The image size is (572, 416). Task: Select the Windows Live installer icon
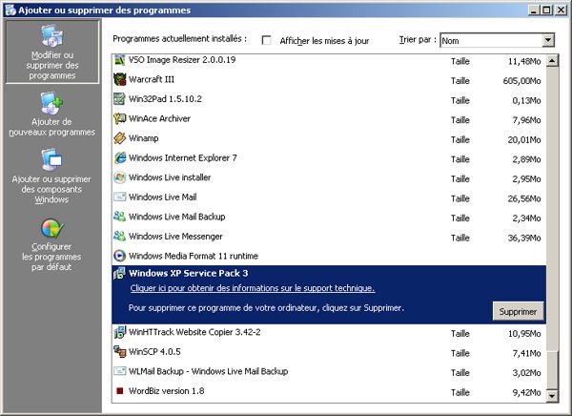[119, 177]
